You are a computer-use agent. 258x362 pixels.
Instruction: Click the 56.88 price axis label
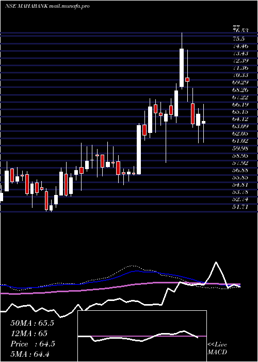(241, 170)
